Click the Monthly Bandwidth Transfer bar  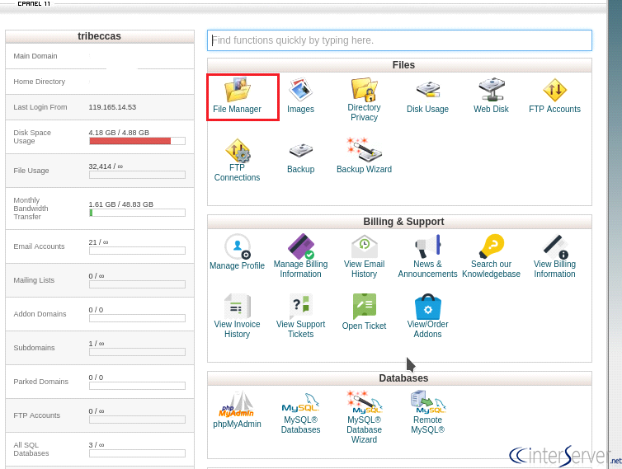[137, 213]
